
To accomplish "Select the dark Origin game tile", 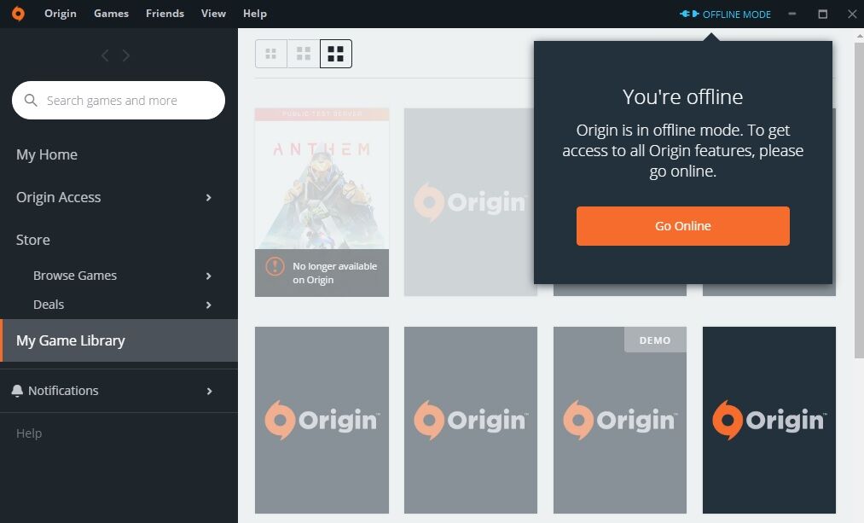I will 769,420.
